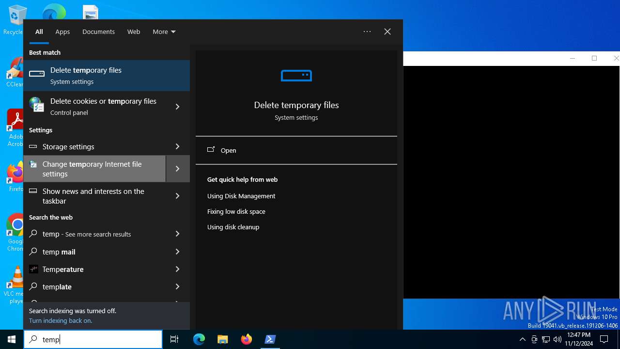The height and width of the screenshot is (349, 620).
Task: Expand arrow for Change temporary Internet file settings
Action: pos(177,169)
